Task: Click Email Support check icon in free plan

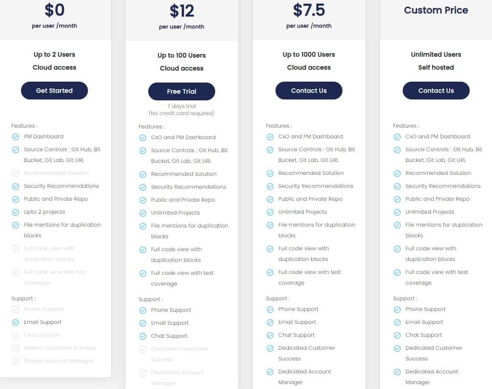Action: (x=16, y=322)
